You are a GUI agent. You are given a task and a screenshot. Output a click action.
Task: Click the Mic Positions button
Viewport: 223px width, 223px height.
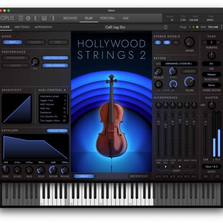click(x=139, y=176)
